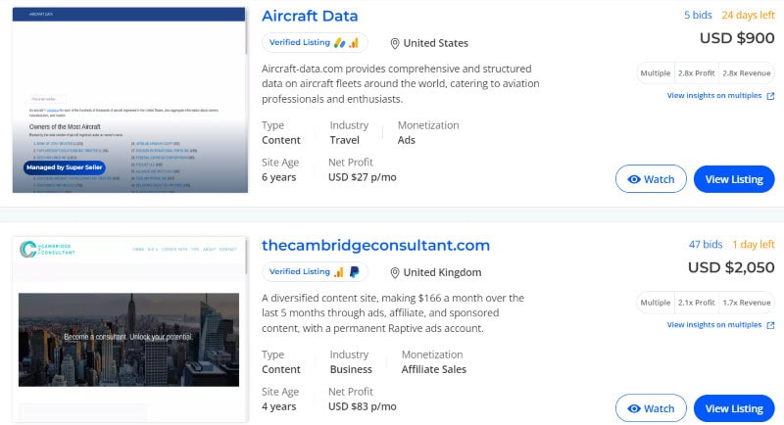784x425 pixels.
Task: Click external link icon for Aircraft Data multiples
Action: tap(770, 96)
